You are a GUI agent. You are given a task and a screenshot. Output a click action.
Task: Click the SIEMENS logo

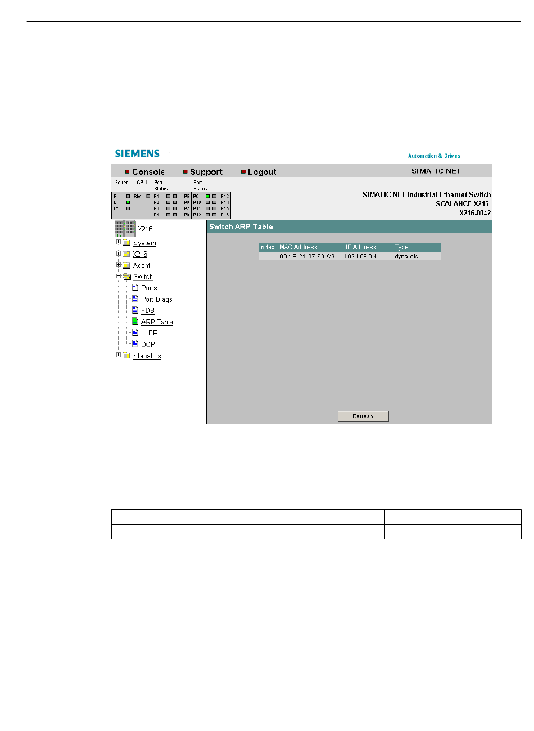click(x=138, y=153)
